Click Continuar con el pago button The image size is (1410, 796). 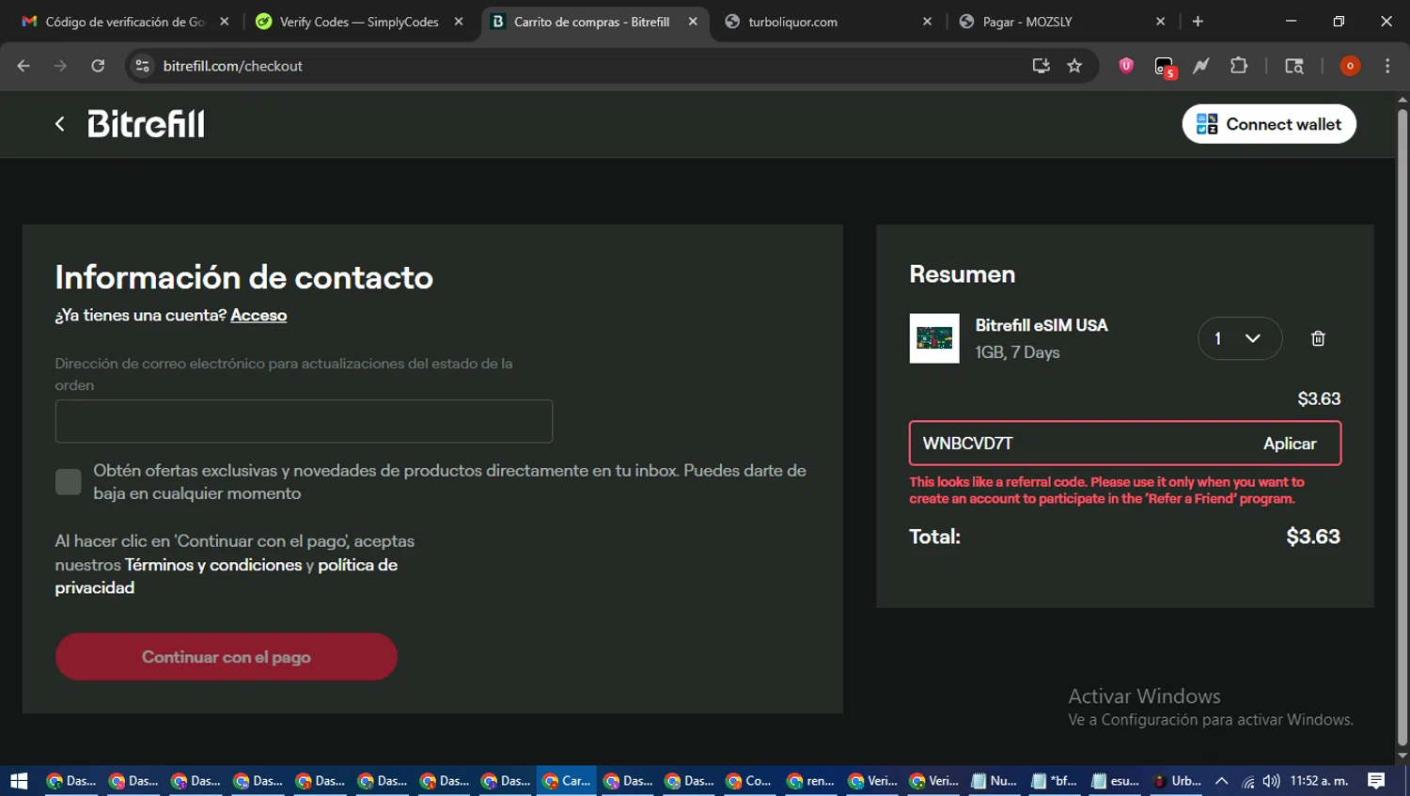tap(227, 657)
